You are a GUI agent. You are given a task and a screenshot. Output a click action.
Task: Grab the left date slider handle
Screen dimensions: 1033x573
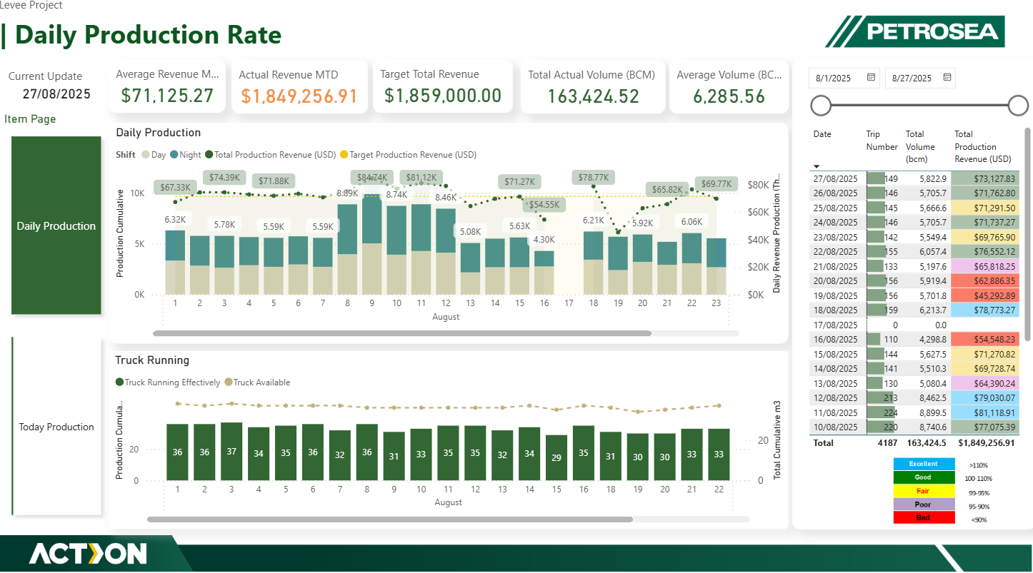pos(821,106)
